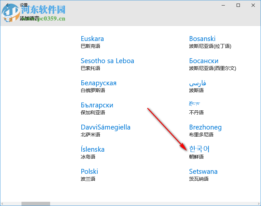Screen dimensions: 261x206
Task: Select 한국어 Korean language
Action: pos(199,153)
